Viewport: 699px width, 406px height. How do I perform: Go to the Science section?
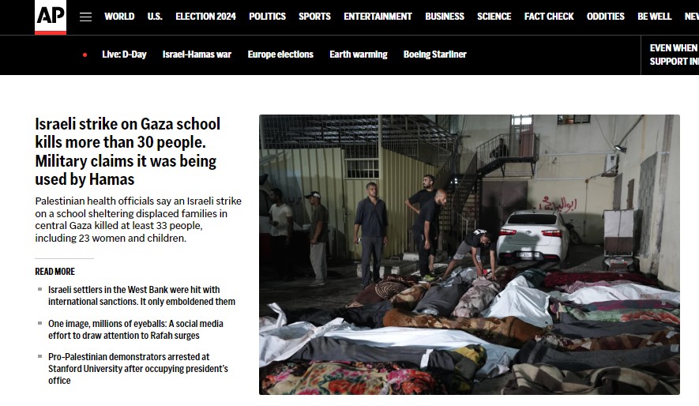(494, 17)
